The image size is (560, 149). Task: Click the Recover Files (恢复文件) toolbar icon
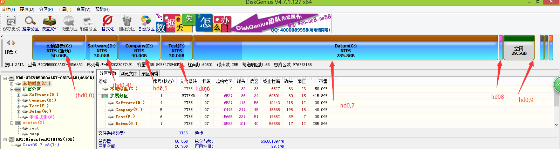(x=49, y=21)
